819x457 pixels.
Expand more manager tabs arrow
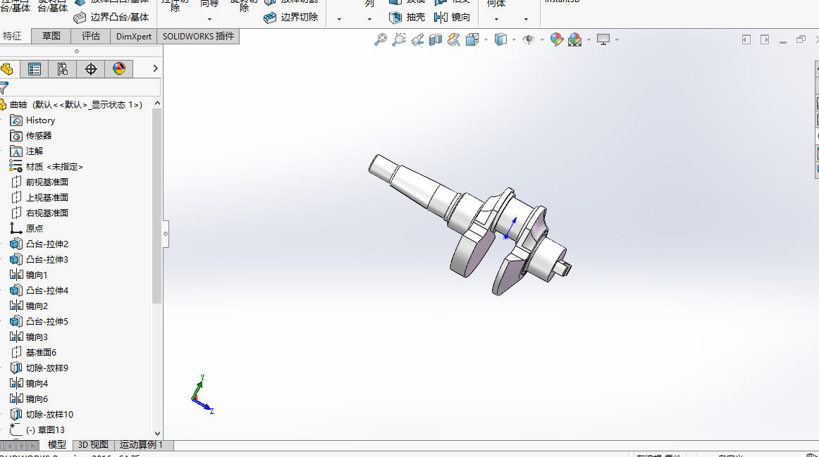click(155, 68)
